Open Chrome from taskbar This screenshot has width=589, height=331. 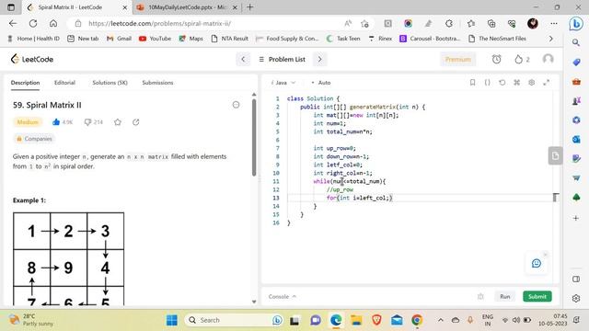pyautogui.click(x=417, y=320)
